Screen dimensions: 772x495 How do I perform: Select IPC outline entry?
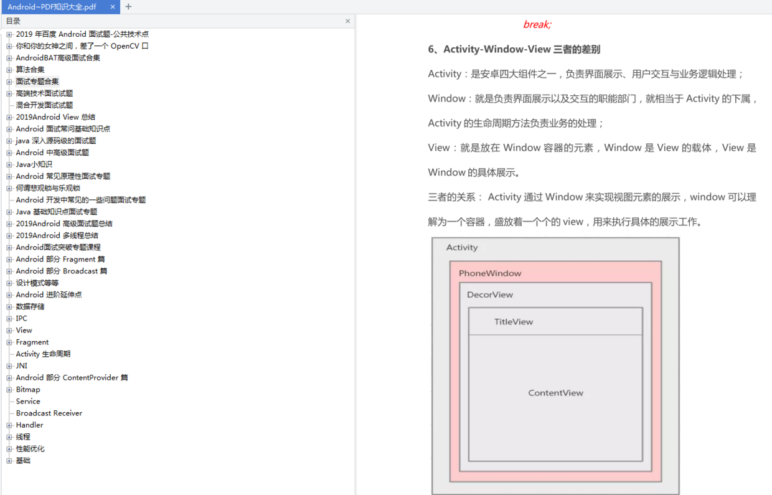tap(22, 318)
